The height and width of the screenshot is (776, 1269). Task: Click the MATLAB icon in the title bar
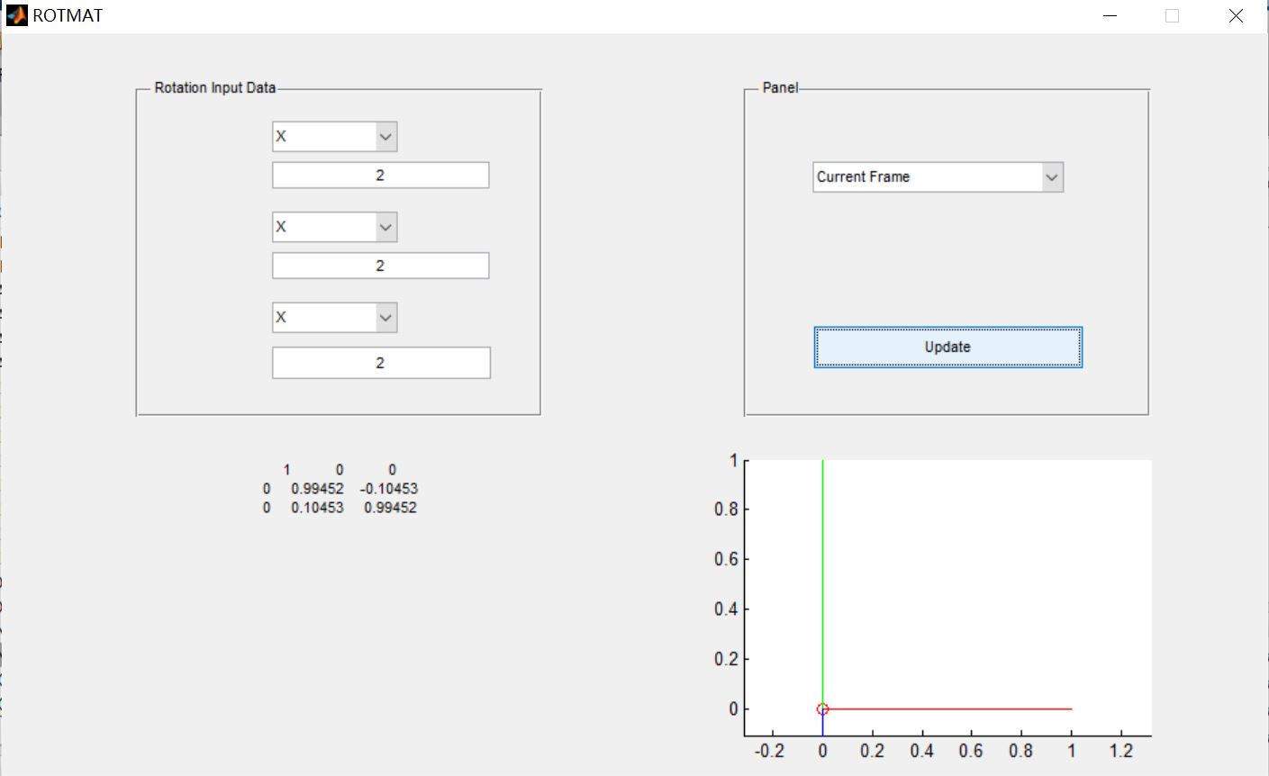click(16, 15)
